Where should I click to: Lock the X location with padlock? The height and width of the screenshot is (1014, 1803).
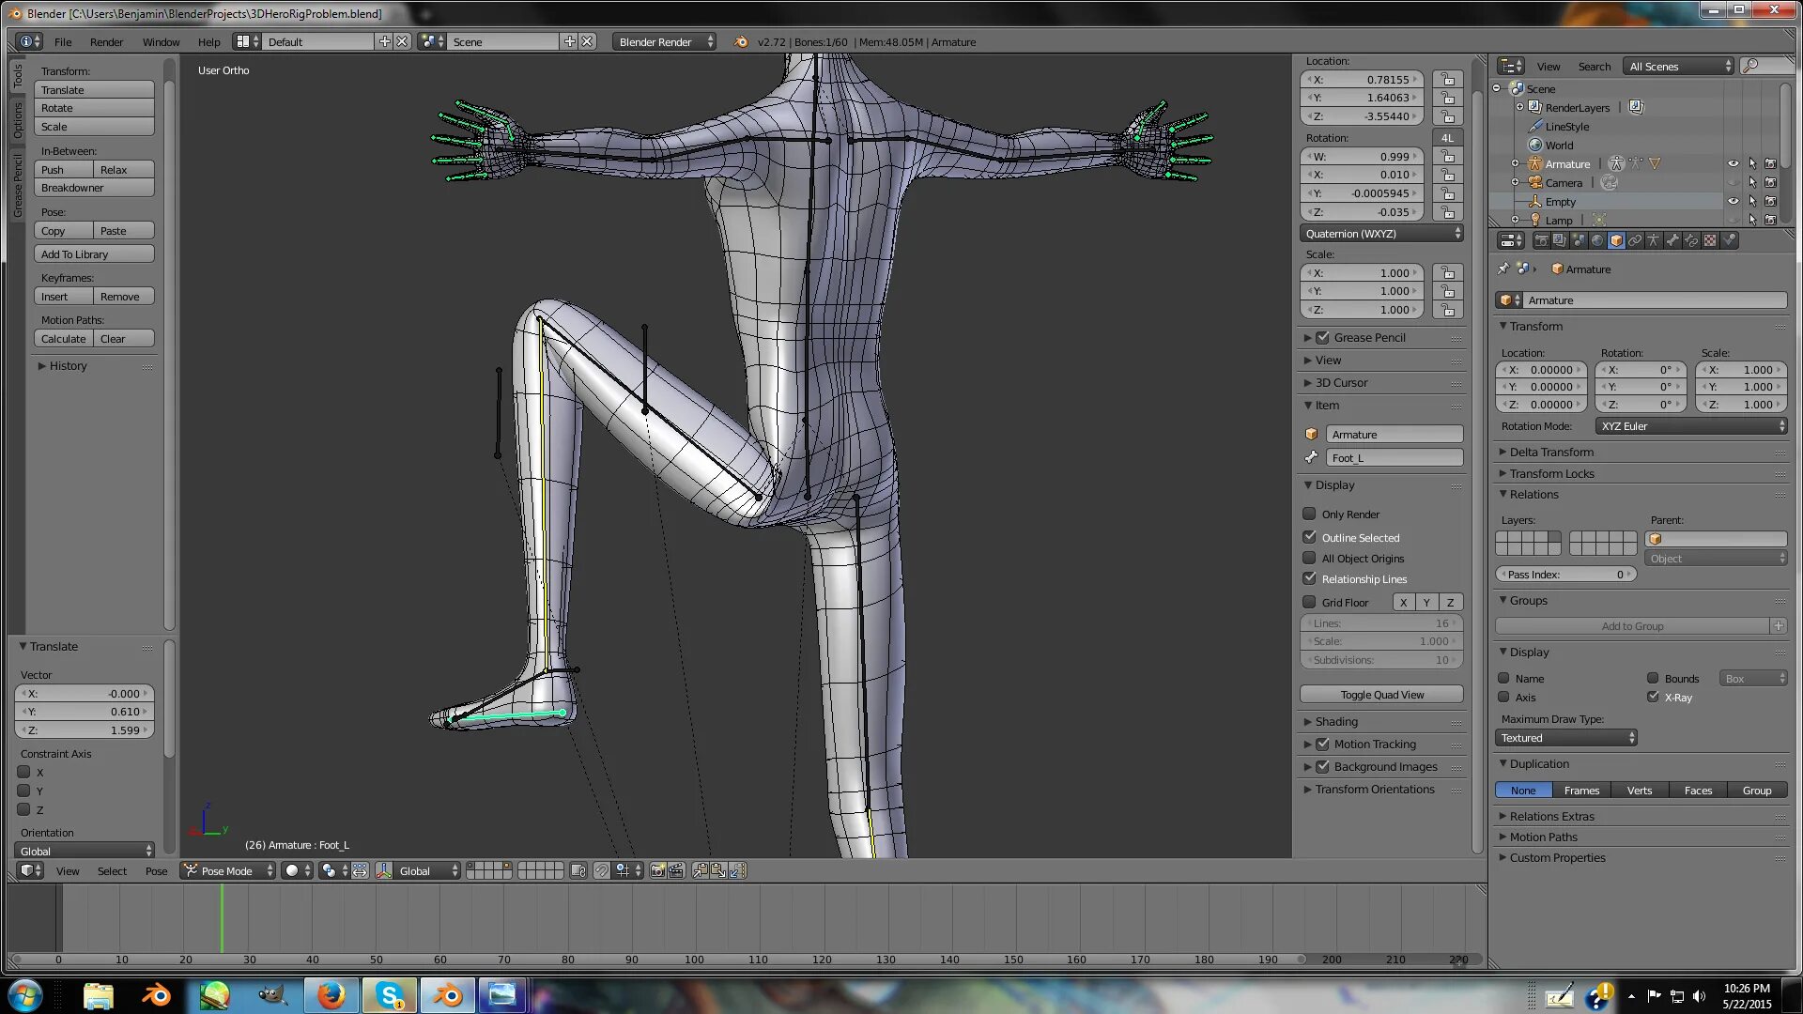(1448, 80)
